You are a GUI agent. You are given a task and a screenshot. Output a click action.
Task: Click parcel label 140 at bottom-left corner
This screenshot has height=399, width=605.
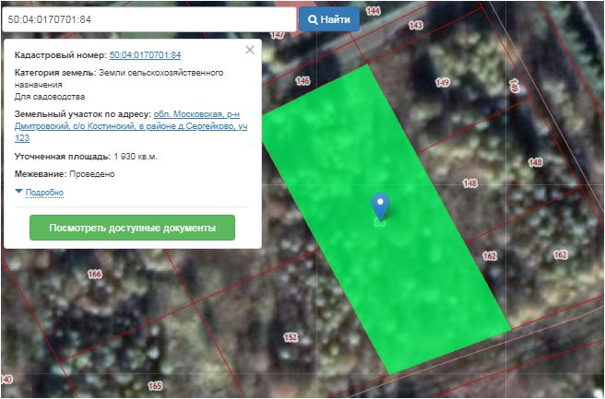click(x=6, y=380)
